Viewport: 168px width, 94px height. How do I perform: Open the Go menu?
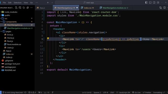click(31, 3)
